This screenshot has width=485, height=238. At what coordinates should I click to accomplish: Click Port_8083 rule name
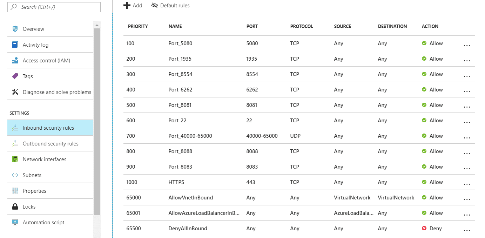pyautogui.click(x=180, y=166)
